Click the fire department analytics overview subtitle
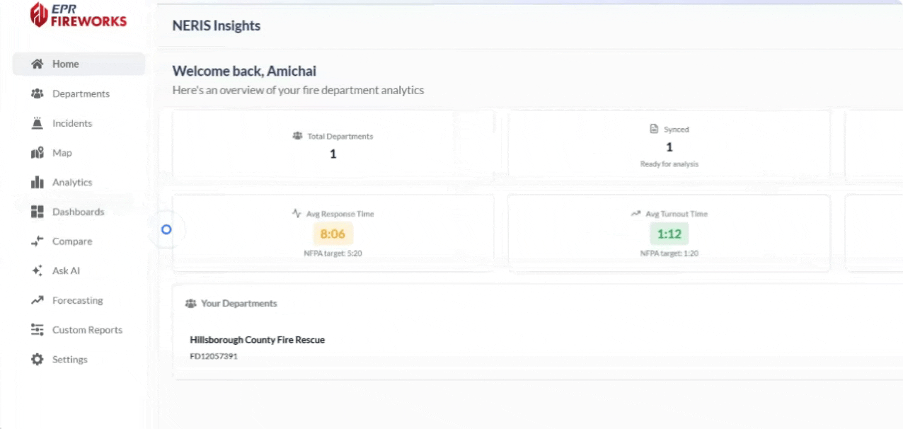903x429 pixels. (298, 91)
